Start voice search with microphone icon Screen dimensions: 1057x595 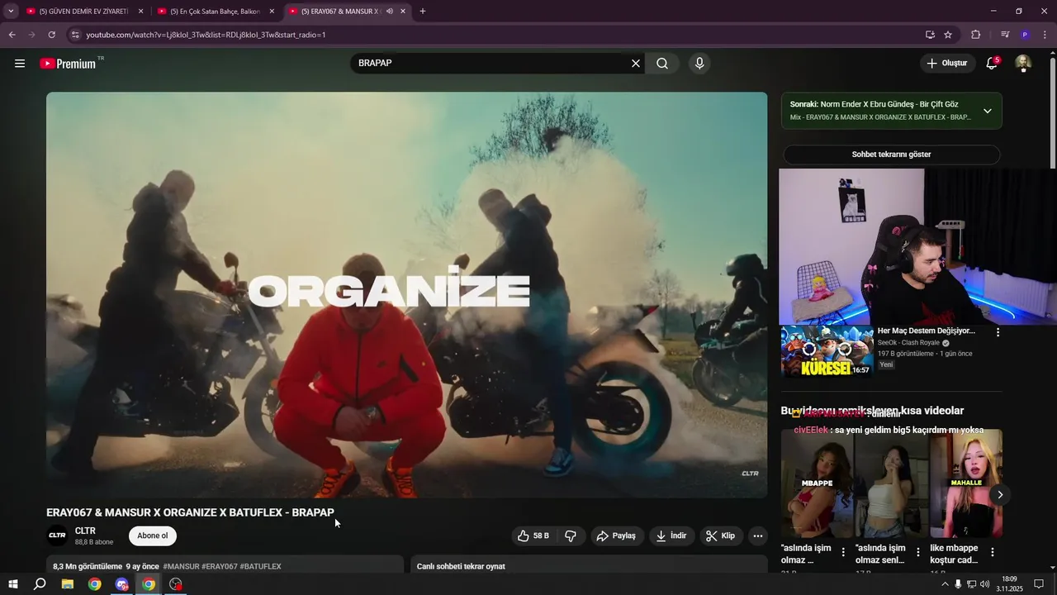point(699,64)
